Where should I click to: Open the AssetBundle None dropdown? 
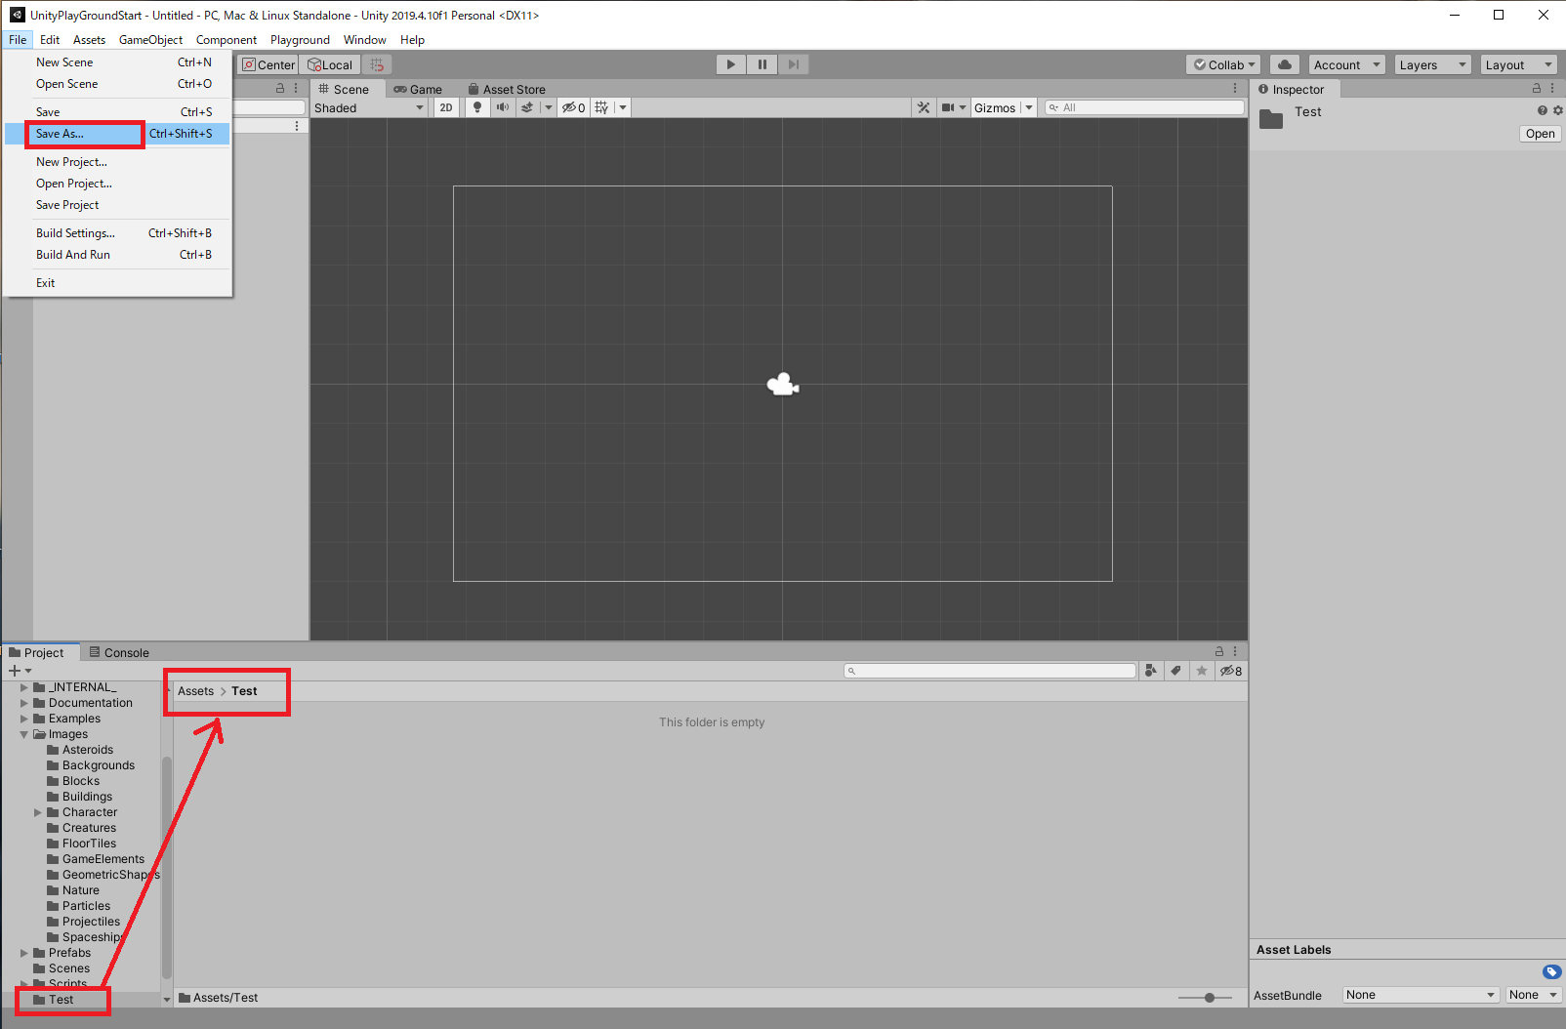1421,995
